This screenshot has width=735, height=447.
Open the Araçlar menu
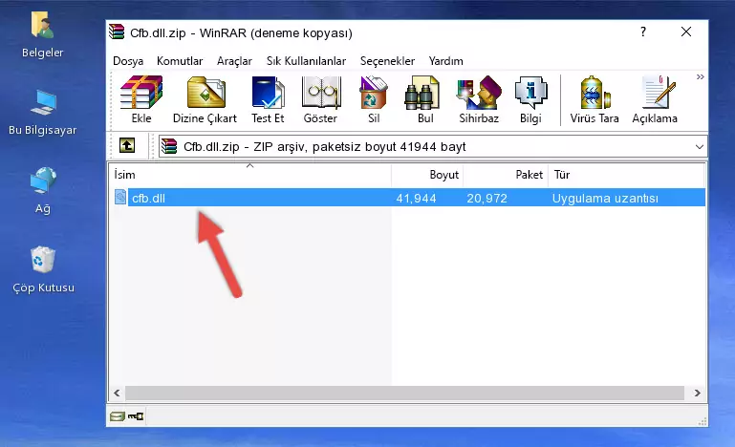234,61
